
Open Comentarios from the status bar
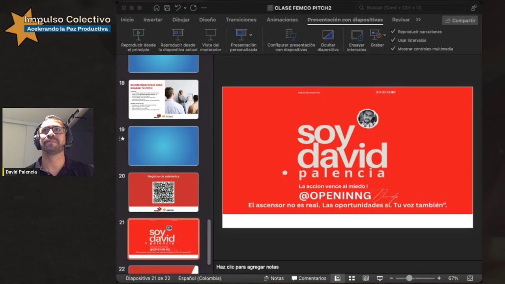point(309,278)
